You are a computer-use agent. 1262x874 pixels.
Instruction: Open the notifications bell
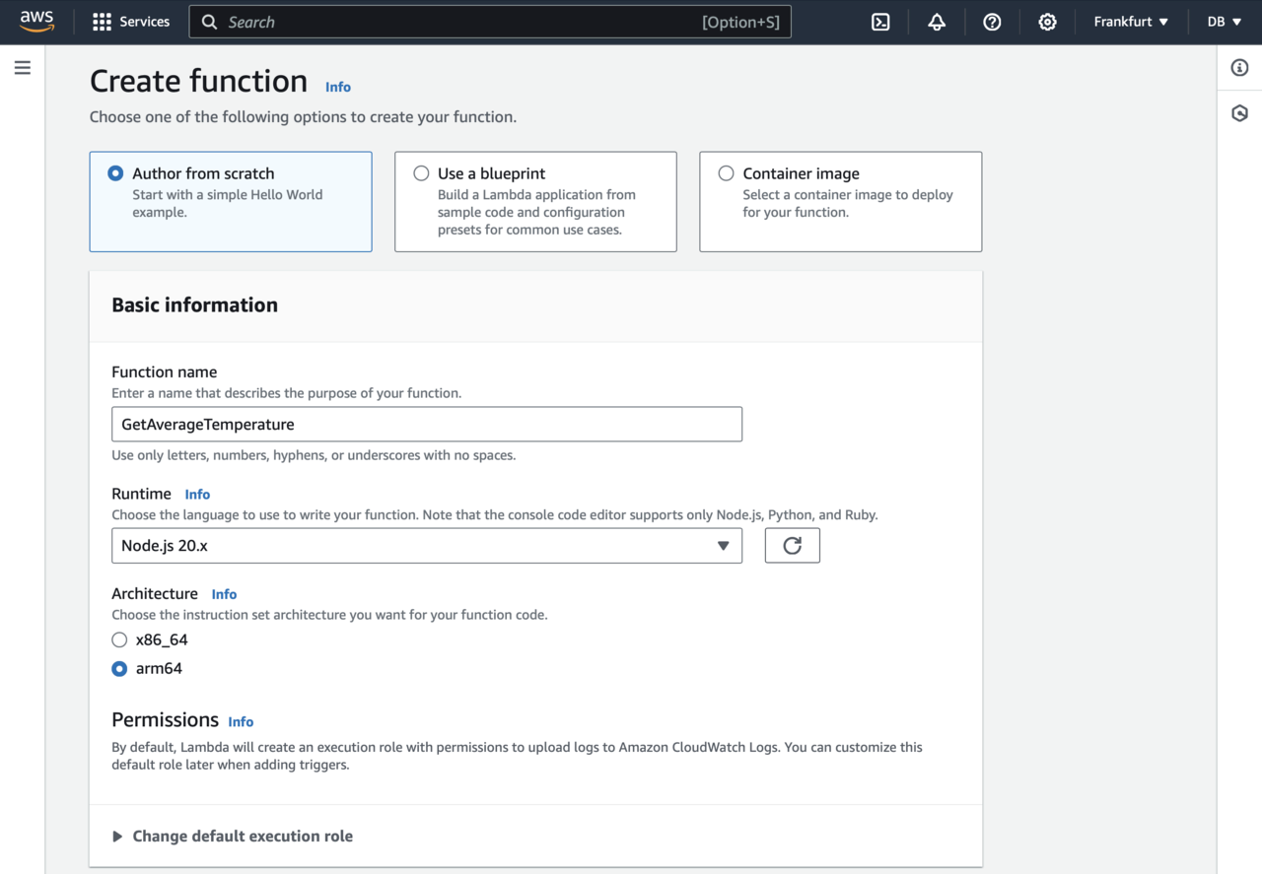click(x=937, y=22)
